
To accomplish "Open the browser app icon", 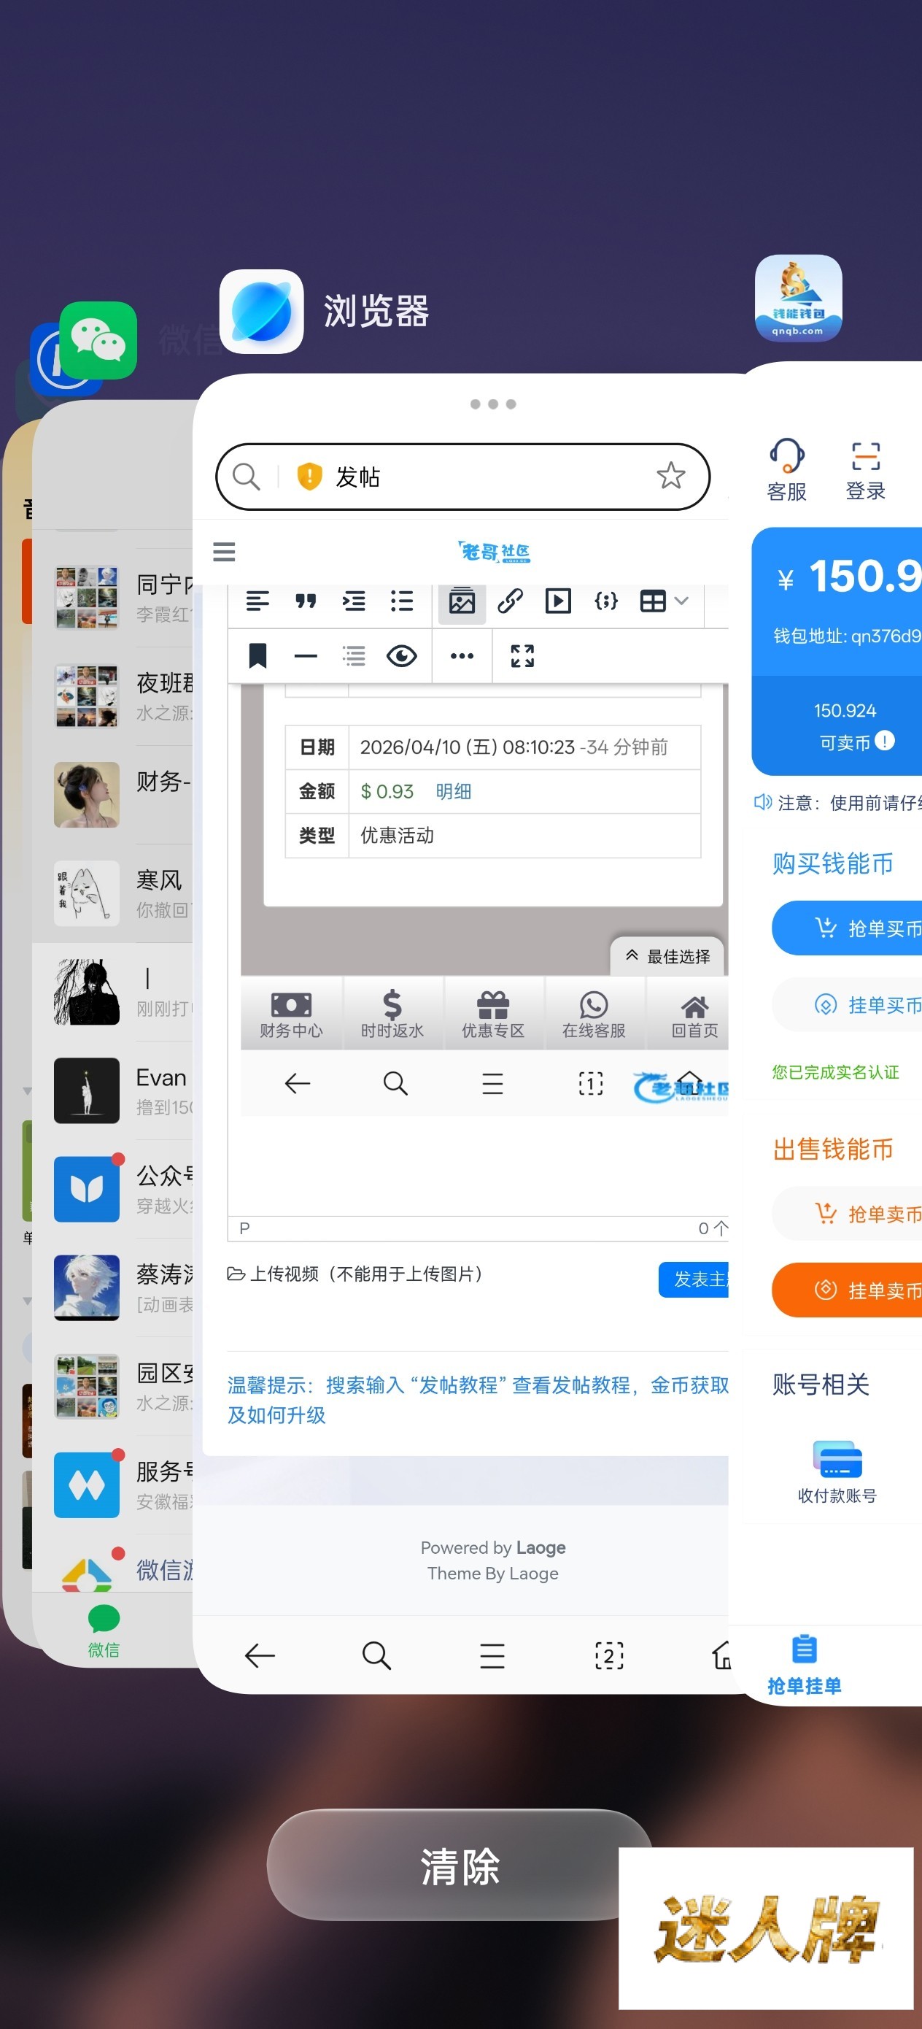I will click(x=261, y=312).
